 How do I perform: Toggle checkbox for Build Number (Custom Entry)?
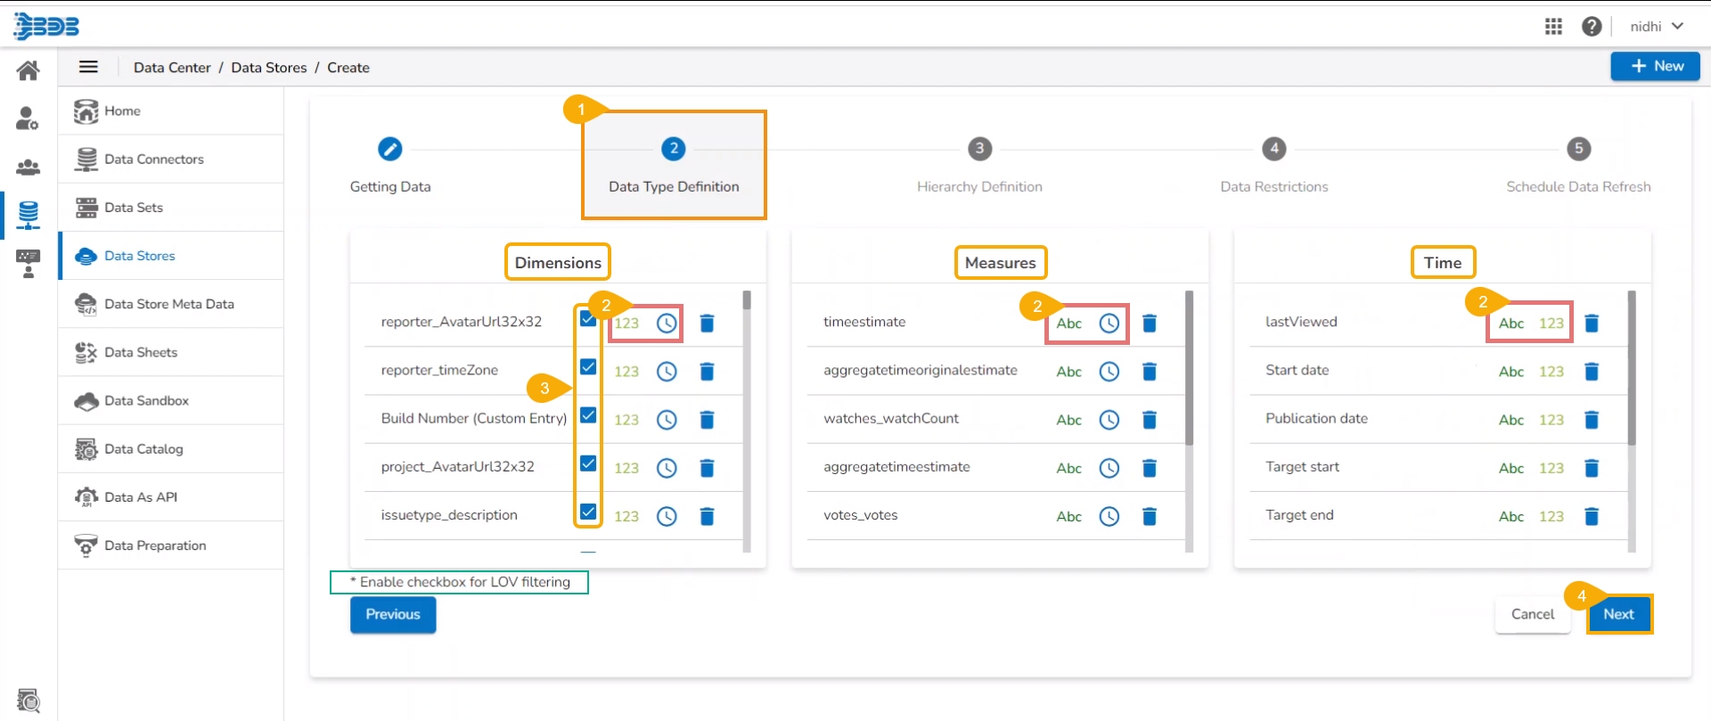(588, 415)
